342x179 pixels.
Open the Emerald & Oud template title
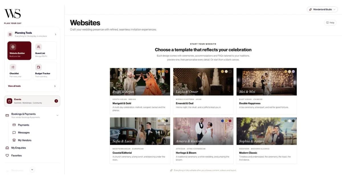pos(185,103)
